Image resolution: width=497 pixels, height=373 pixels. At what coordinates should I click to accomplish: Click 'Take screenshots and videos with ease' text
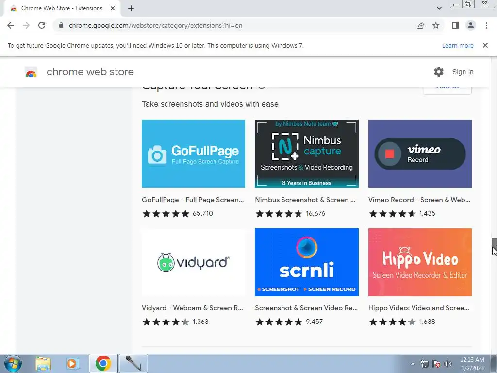click(x=210, y=104)
